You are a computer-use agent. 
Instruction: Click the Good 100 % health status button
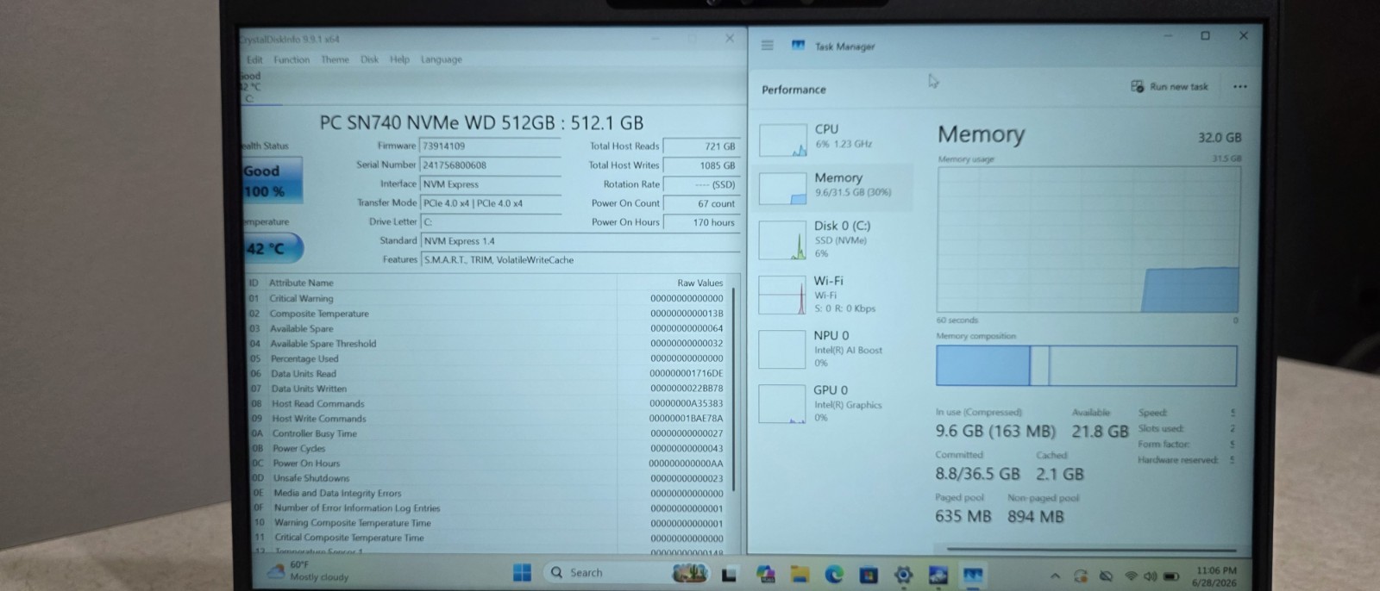click(272, 181)
